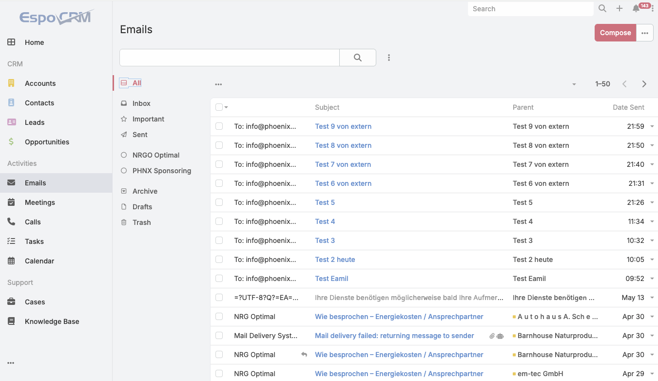Click the Inbox tray icon
658x381 pixels.
[124, 103]
